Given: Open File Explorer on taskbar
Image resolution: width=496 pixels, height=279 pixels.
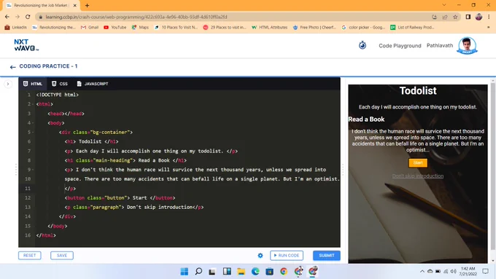Looking at the screenshot, I should click(x=241, y=272).
